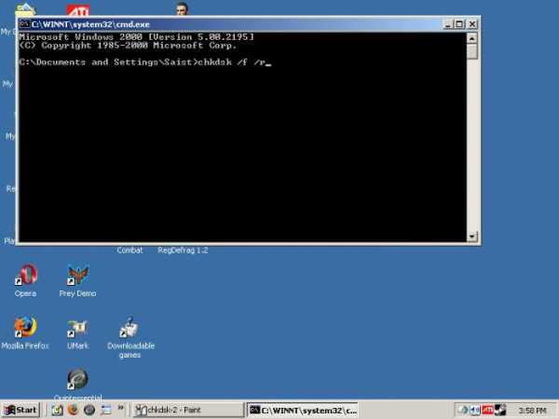Open the volume control tray icon

pos(475,410)
